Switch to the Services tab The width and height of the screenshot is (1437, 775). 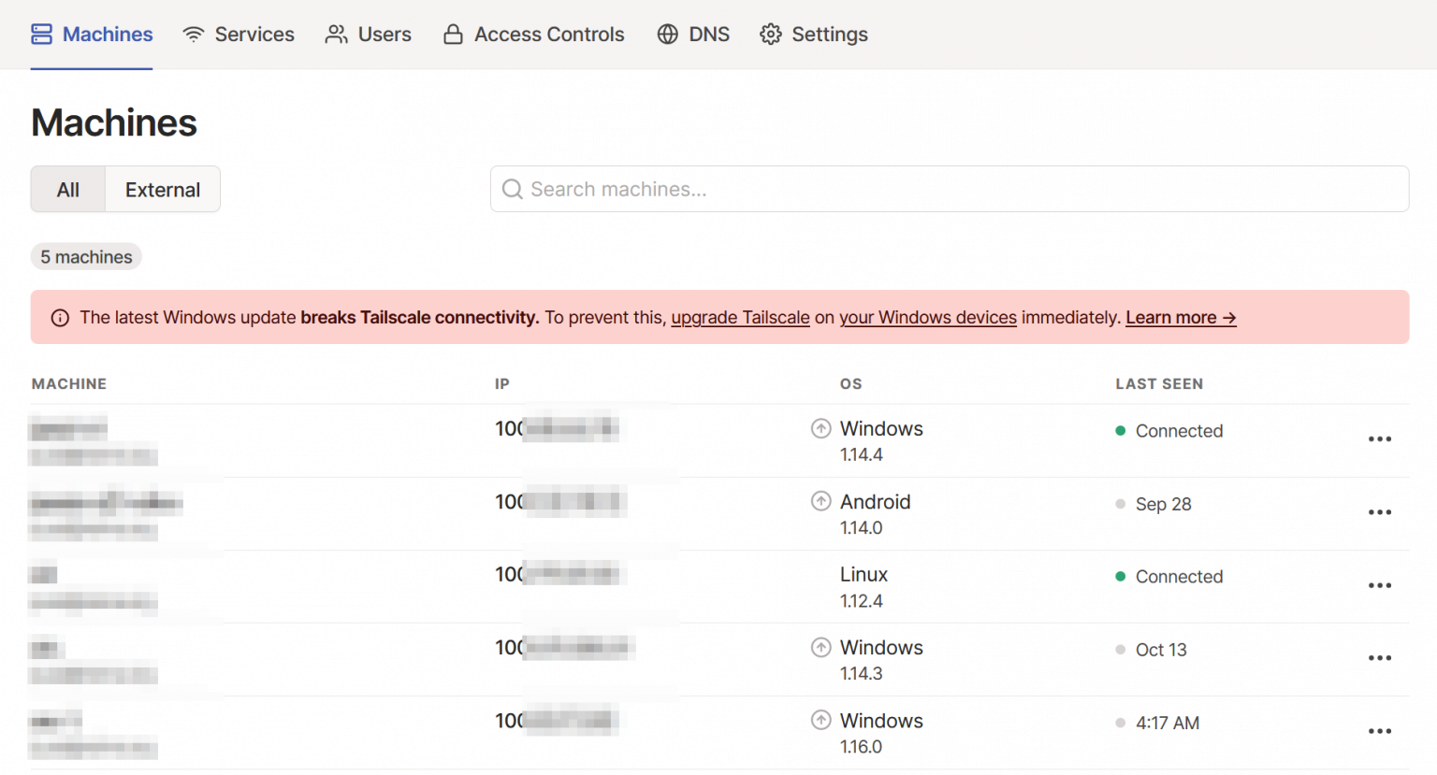pyautogui.click(x=239, y=35)
